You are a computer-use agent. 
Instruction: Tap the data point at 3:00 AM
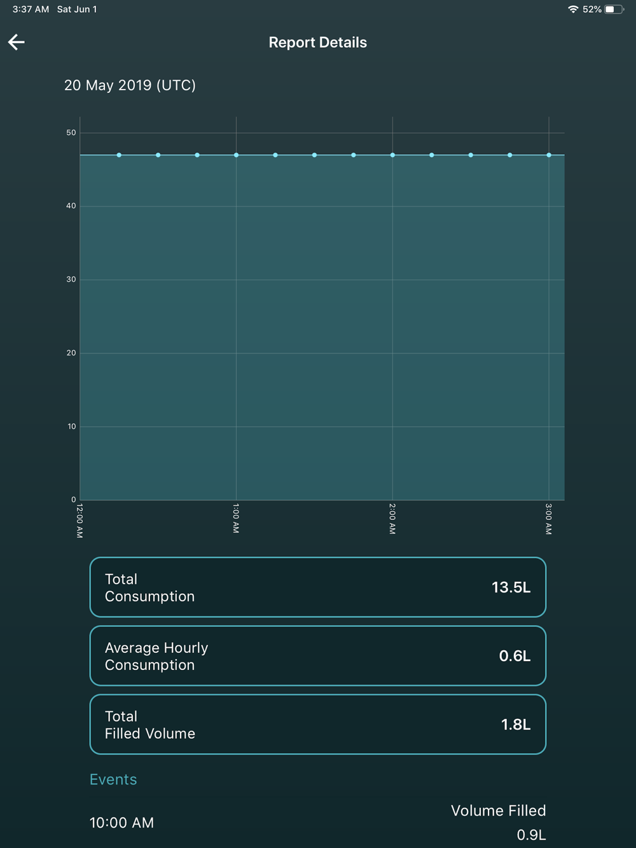[x=549, y=155]
